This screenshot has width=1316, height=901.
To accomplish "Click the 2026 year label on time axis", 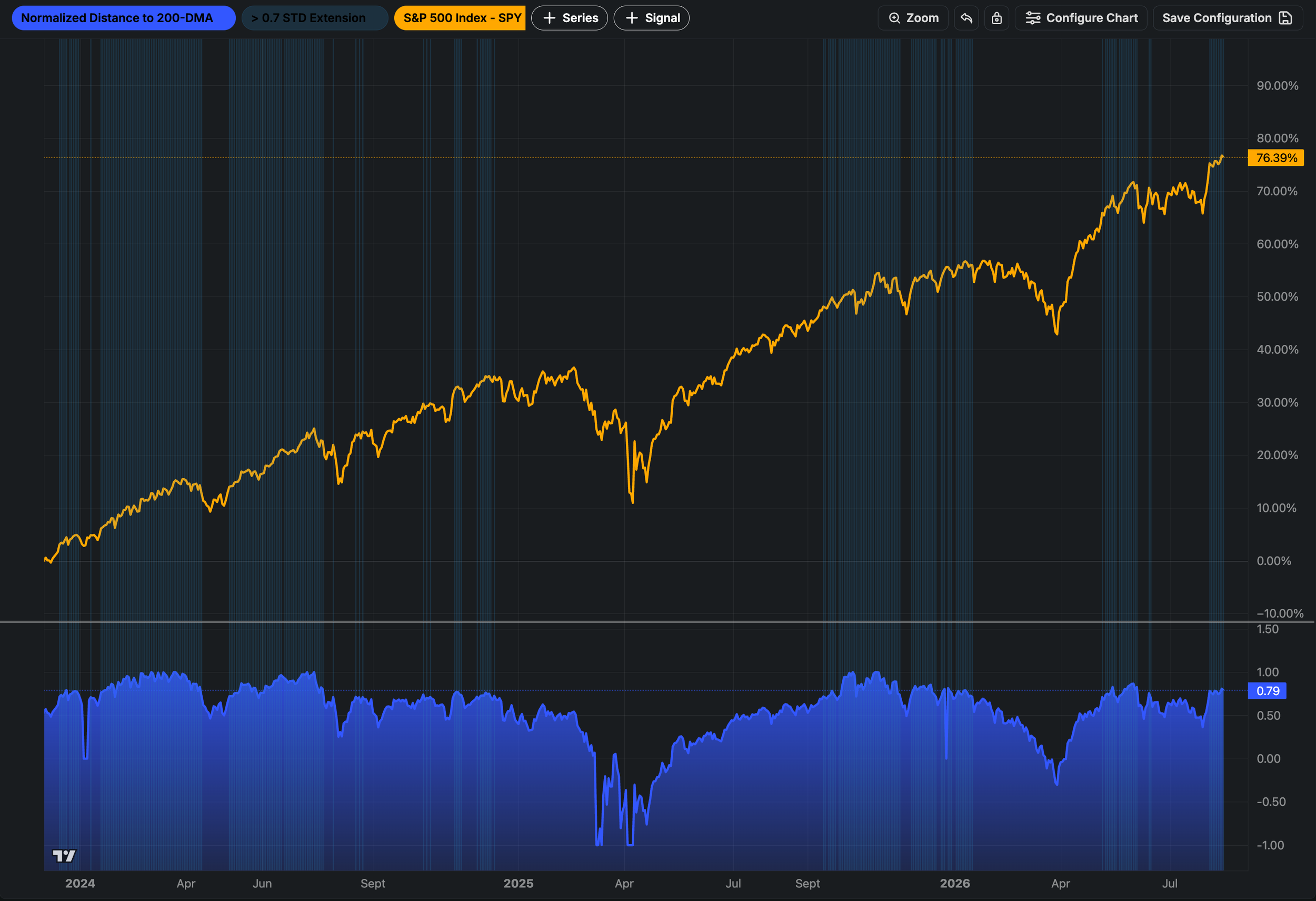I will click(x=955, y=884).
